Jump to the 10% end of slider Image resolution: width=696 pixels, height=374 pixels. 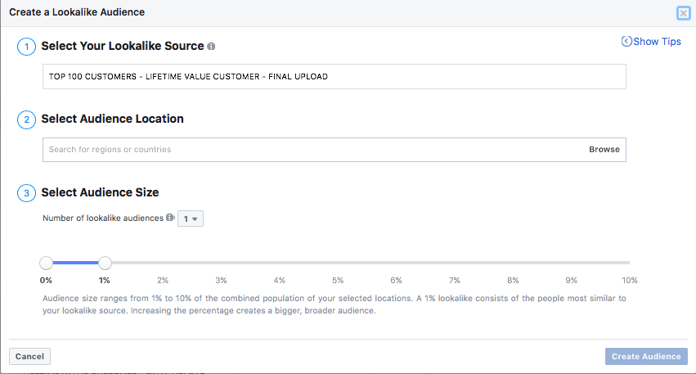click(x=628, y=263)
